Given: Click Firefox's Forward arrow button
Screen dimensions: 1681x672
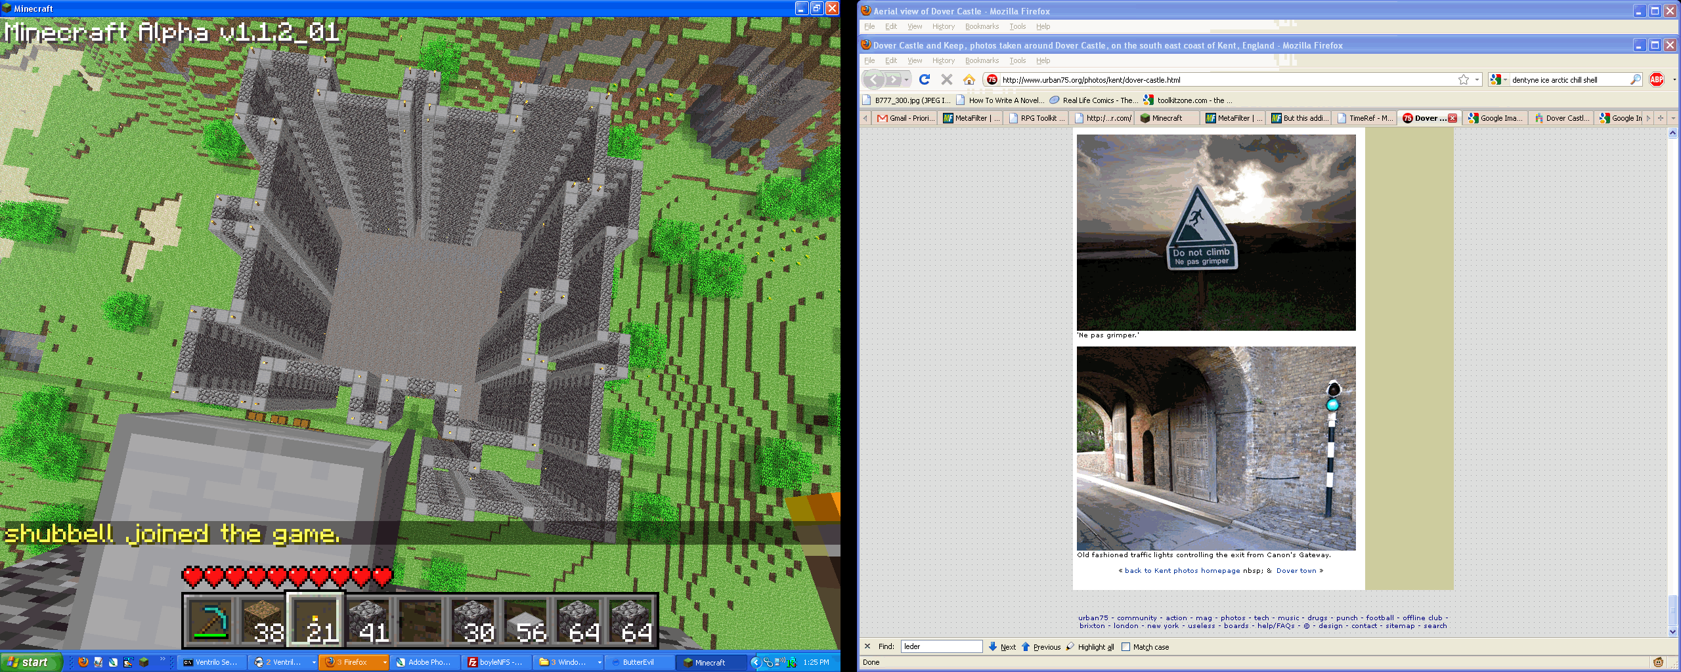Looking at the screenshot, I should (893, 80).
